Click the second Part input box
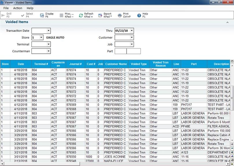 point(134,51)
